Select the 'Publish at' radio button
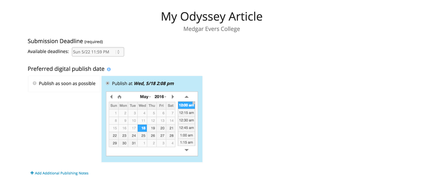The image size is (425, 182). pos(108,83)
